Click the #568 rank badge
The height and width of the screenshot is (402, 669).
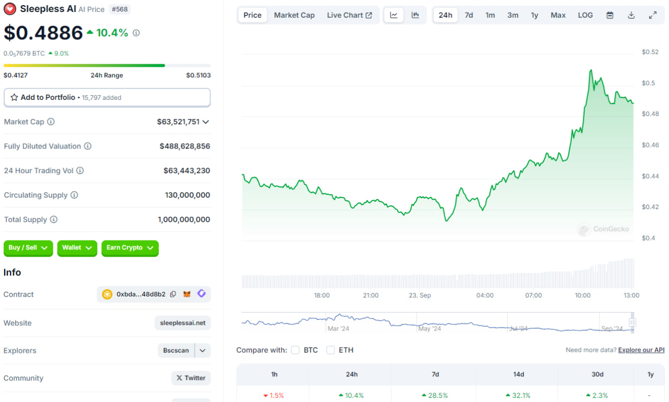point(120,9)
